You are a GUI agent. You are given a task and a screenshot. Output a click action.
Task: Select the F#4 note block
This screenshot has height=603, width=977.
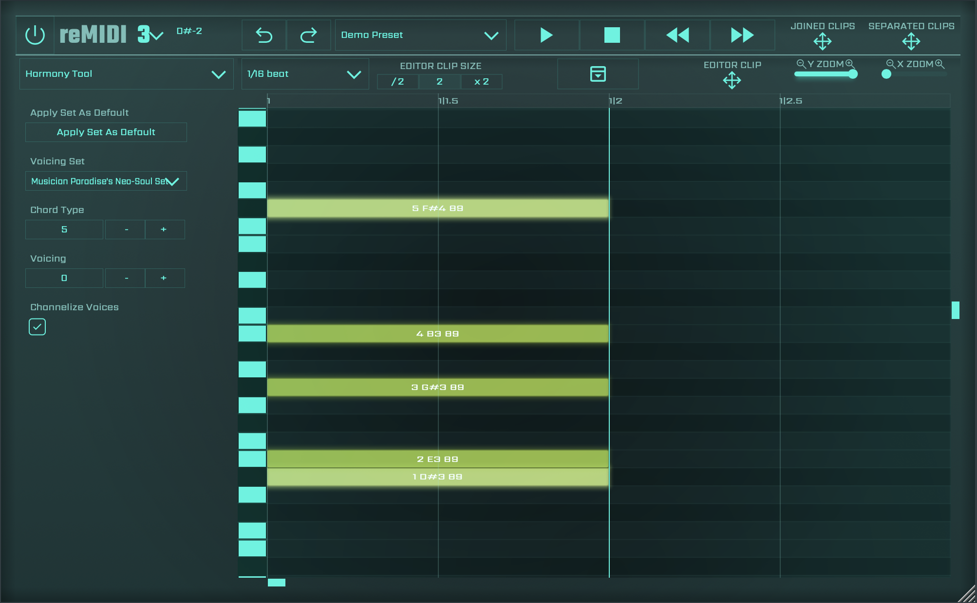pyautogui.click(x=437, y=208)
